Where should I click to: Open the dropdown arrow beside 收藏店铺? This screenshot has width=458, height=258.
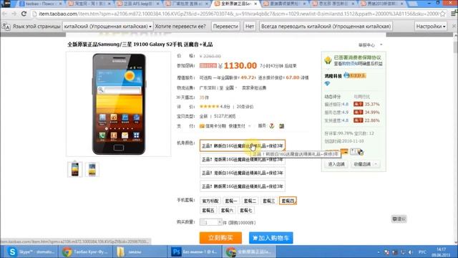[x=376, y=164]
